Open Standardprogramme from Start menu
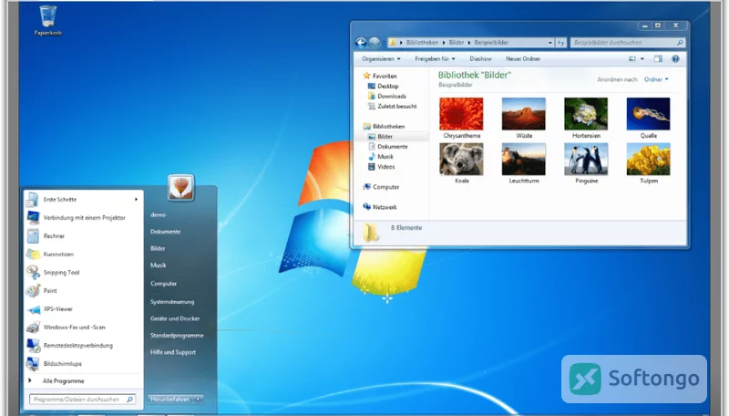The height and width of the screenshot is (416, 729). point(177,336)
